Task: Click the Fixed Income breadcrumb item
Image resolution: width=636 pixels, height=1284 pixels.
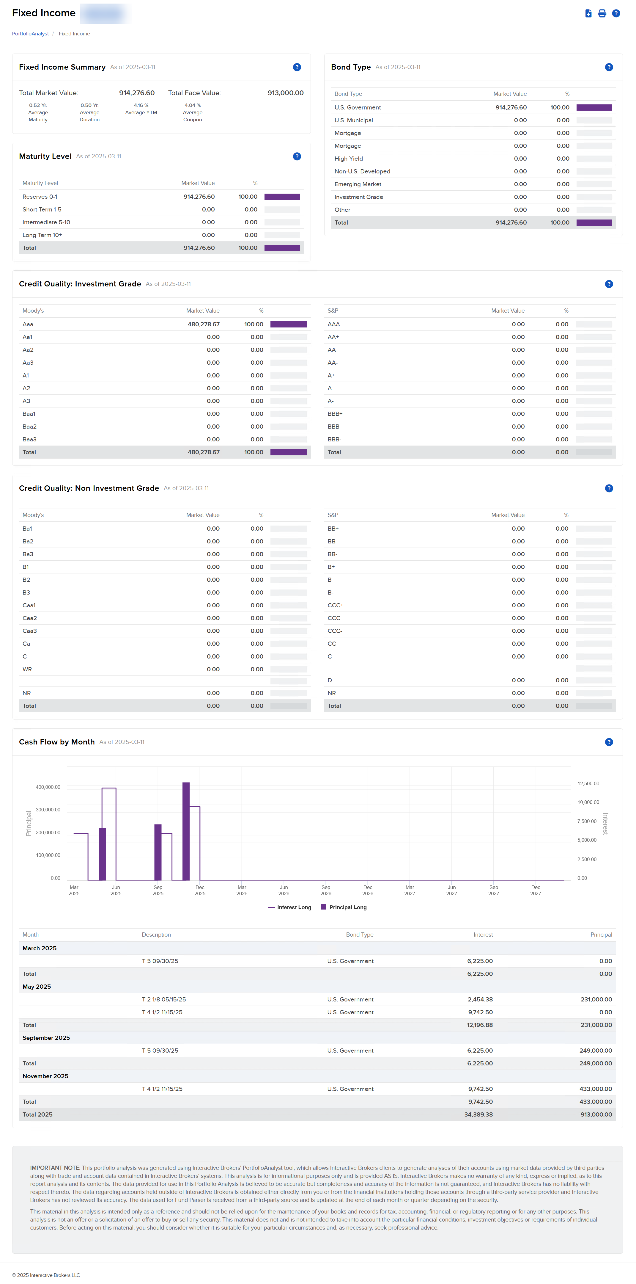Action: click(x=74, y=34)
